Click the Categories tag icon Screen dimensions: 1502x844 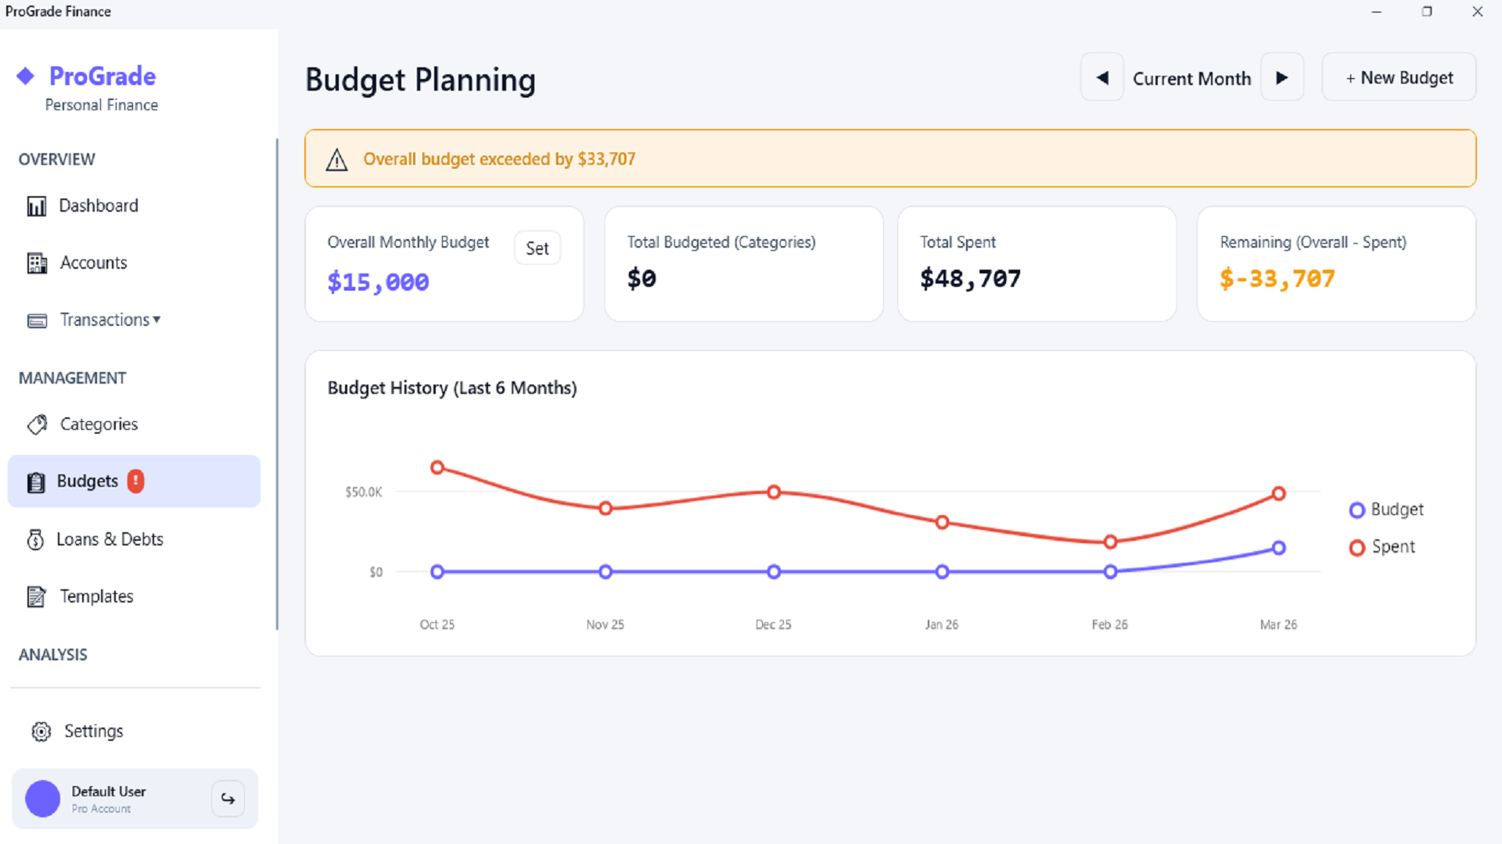pos(37,424)
